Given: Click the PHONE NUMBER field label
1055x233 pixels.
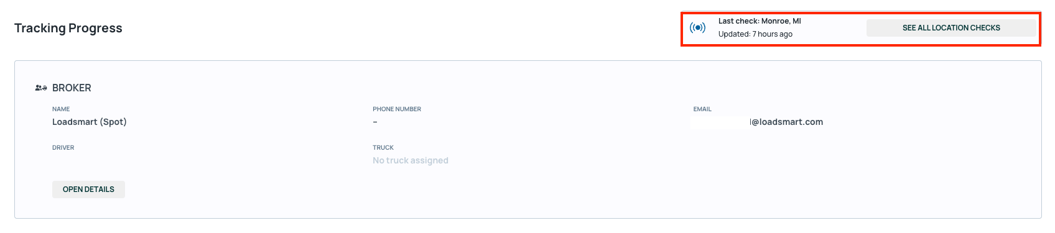Looking at the screenshot, I should point(397,109).
